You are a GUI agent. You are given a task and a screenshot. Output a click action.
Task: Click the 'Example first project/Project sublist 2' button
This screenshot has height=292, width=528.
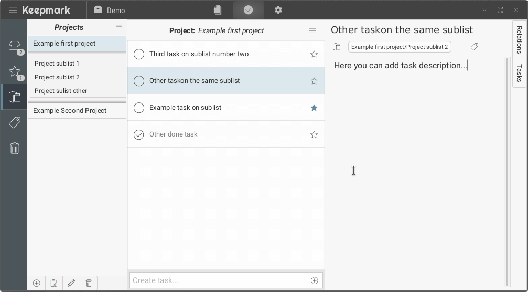coord(400,47)
